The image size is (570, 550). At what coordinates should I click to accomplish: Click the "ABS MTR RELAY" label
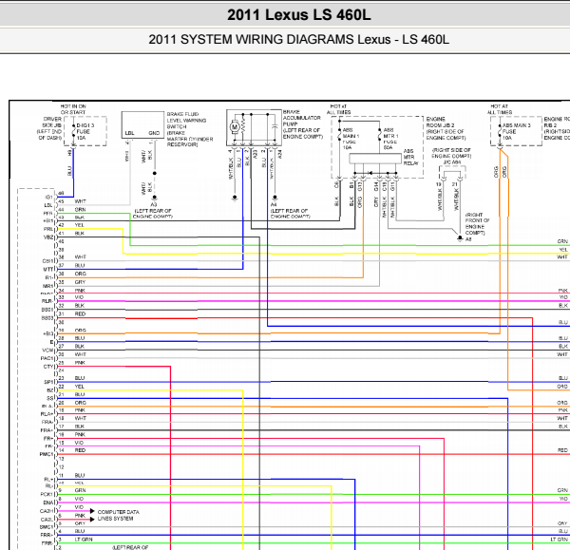click(x=410, y=157)
